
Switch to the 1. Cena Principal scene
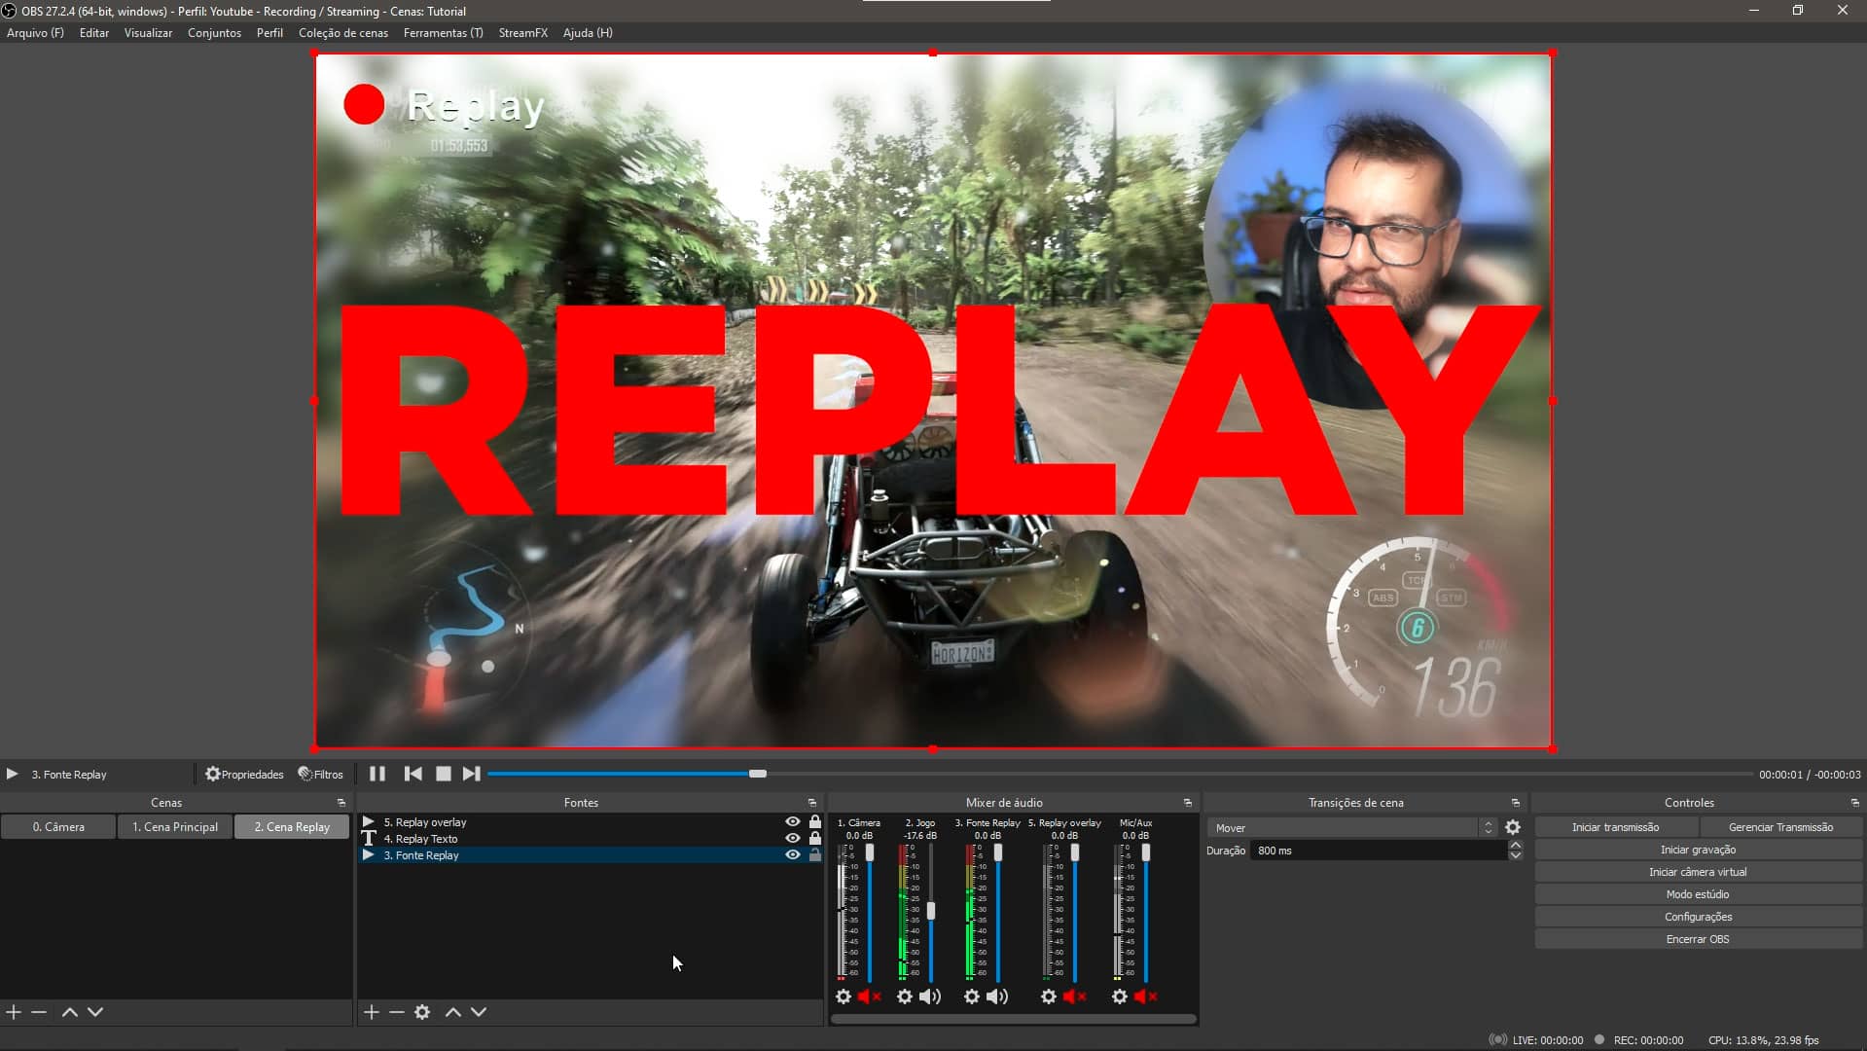[x=175, y=827]
